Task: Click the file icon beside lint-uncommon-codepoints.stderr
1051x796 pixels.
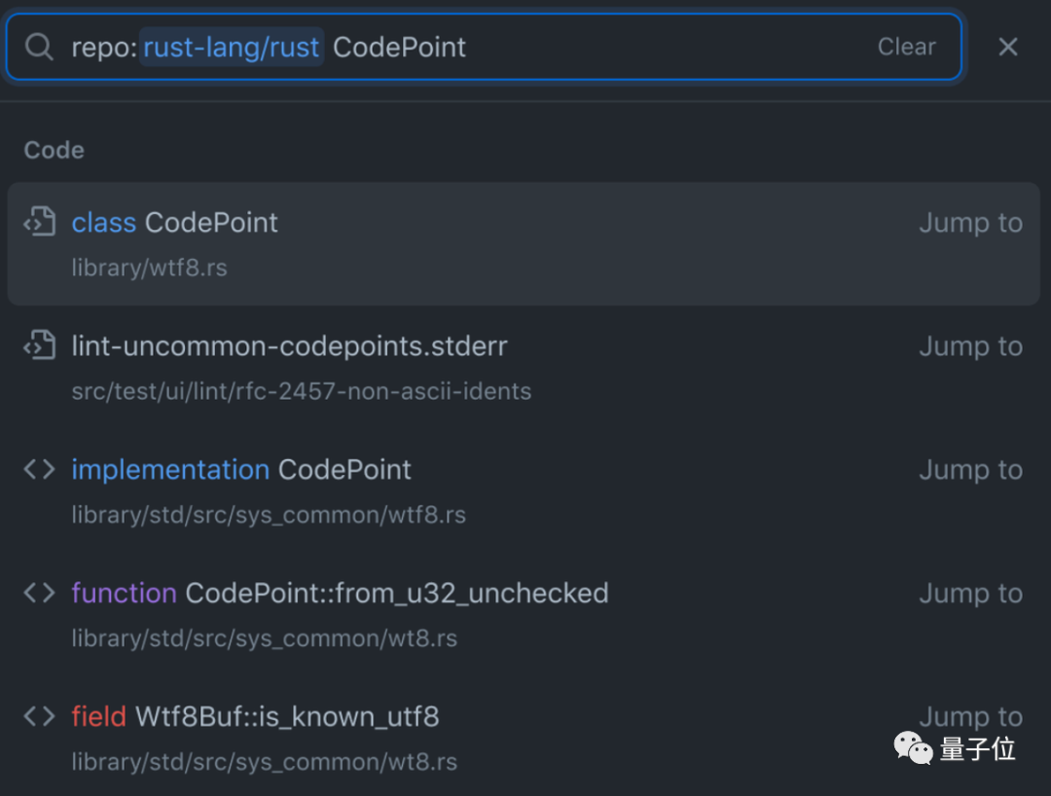Action: 39,346
